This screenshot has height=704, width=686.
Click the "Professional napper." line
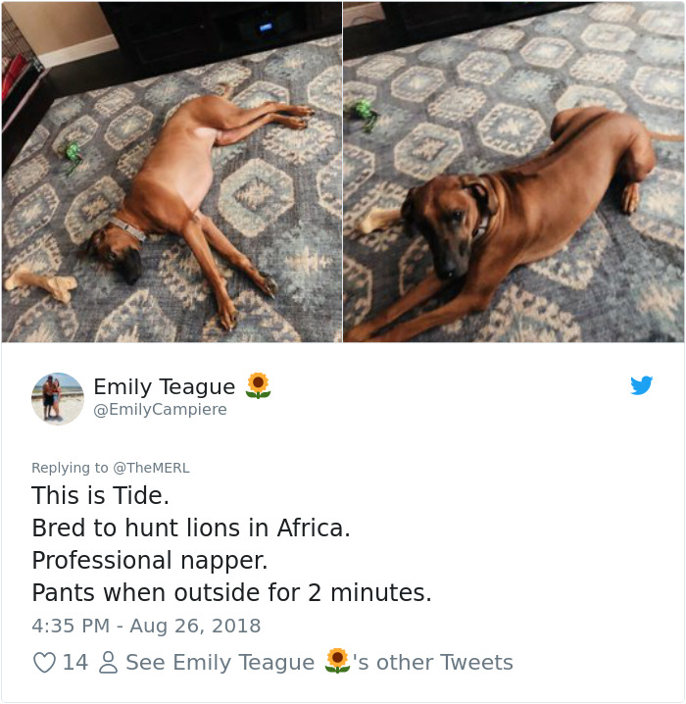150,561
